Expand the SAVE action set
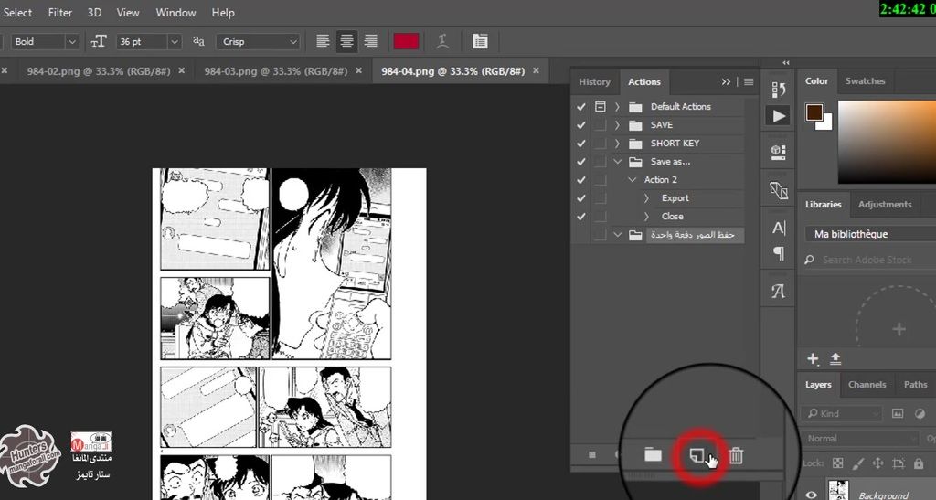 click(617, 125)
